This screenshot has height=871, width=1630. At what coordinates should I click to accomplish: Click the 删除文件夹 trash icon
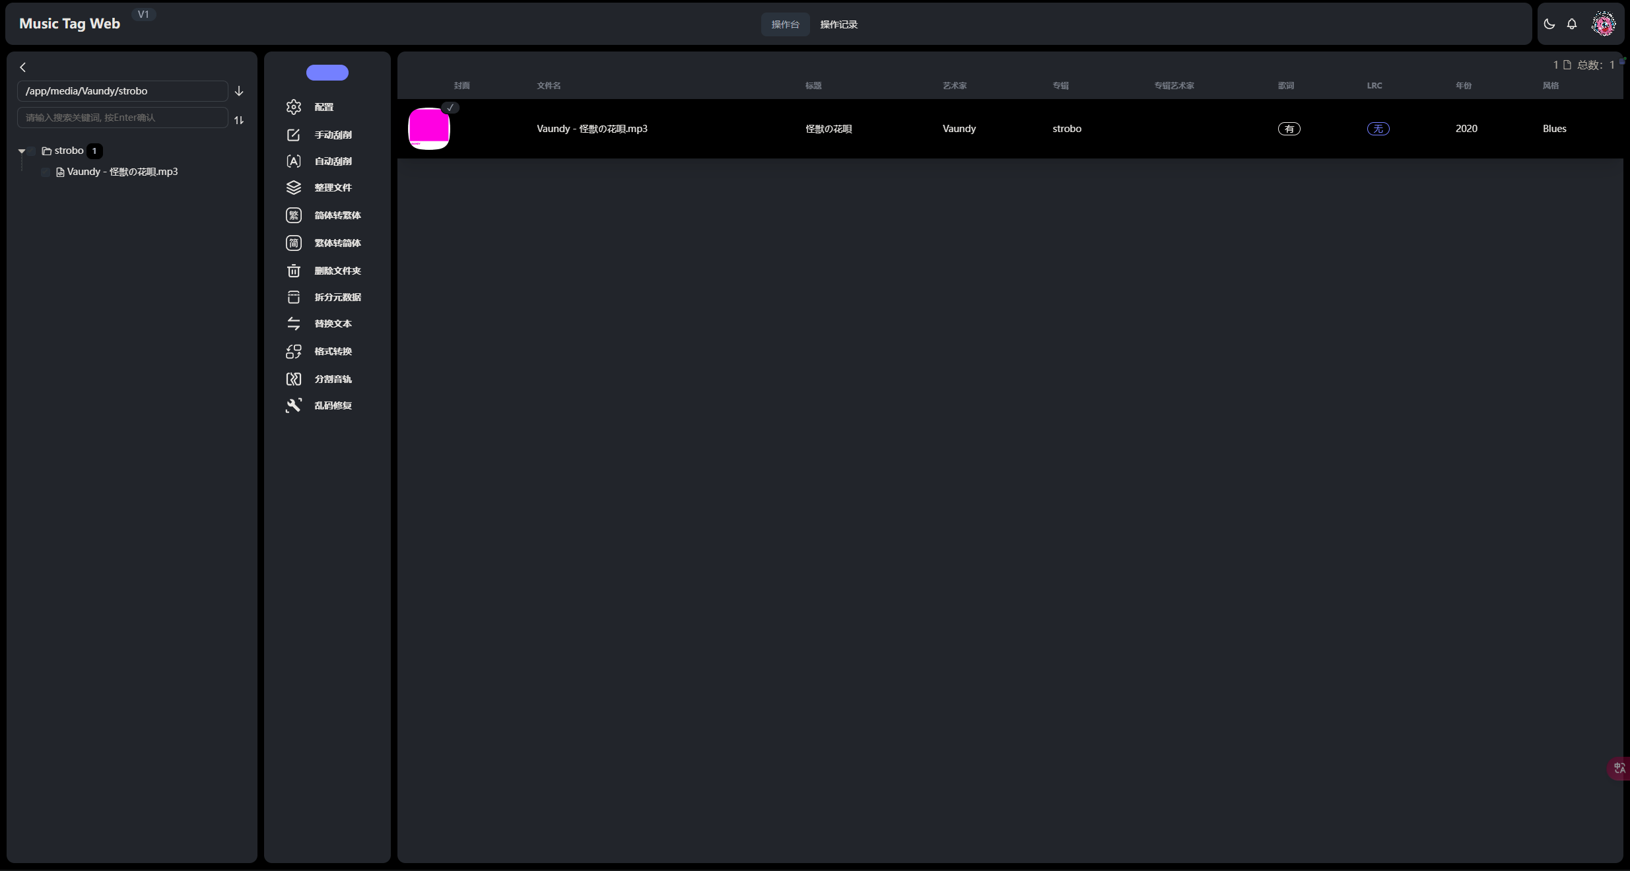coord(294,271)
